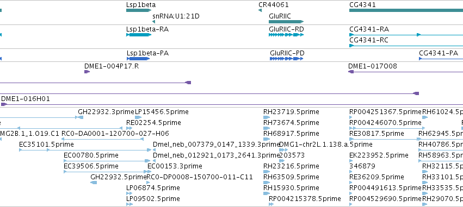This screenshot has height=207, width=463.
Task: Select the CG4341-PA protein feature
Action: 441,59
